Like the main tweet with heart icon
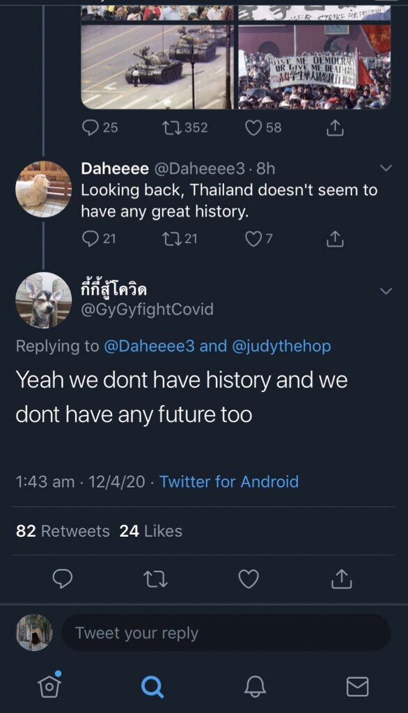 point(249,579)
